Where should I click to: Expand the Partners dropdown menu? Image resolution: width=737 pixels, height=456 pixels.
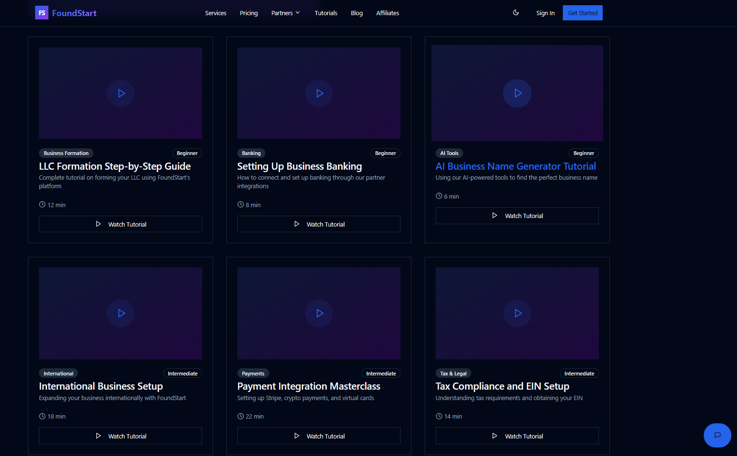click(x=286, y=13)
